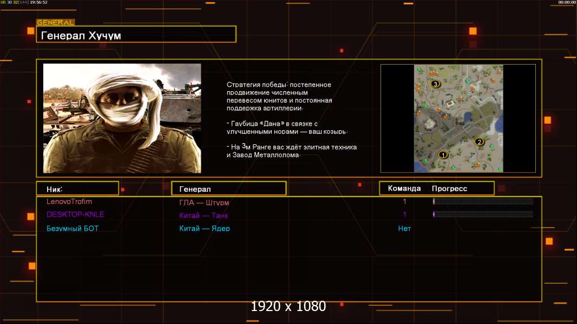Click DESKTOP-KNLE's loading progress bar
This screenshot has height=324, width=577.
click(x=483, y=214)
